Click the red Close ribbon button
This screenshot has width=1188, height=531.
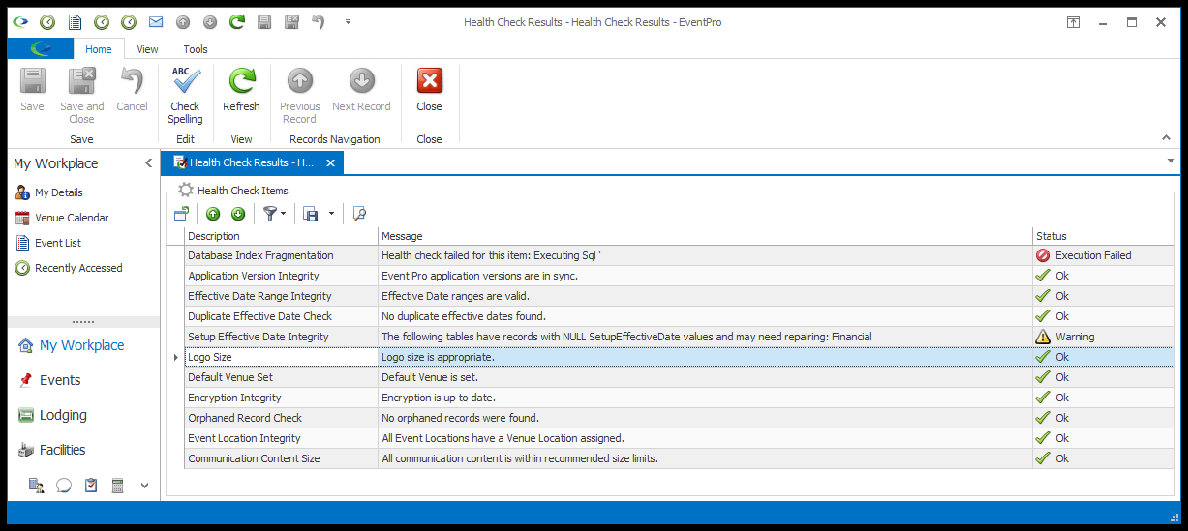(x=429, y=90)
